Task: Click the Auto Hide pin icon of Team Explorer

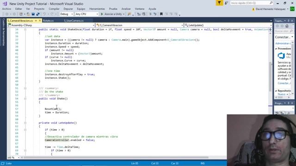Action: tap(289, 21)
